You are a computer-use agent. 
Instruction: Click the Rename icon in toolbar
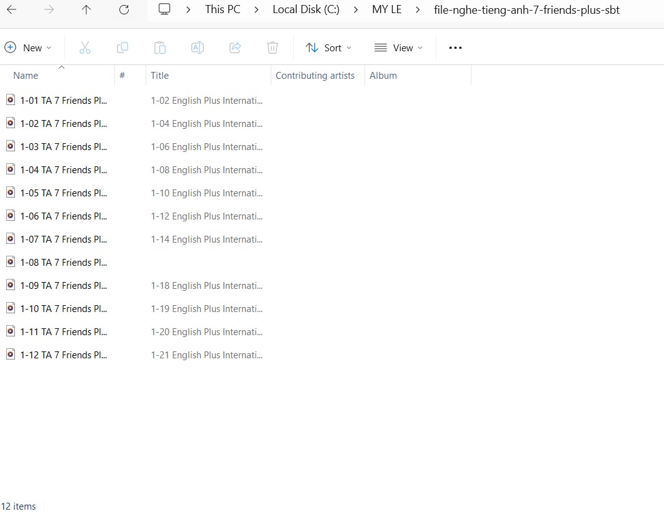point(198,48)
